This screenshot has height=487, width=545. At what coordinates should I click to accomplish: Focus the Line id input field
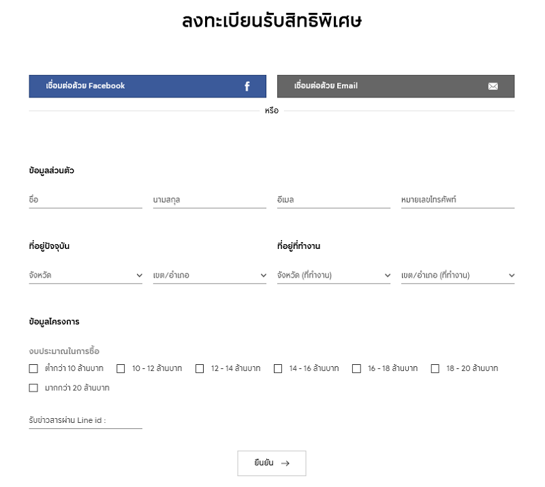pos(86,420)
